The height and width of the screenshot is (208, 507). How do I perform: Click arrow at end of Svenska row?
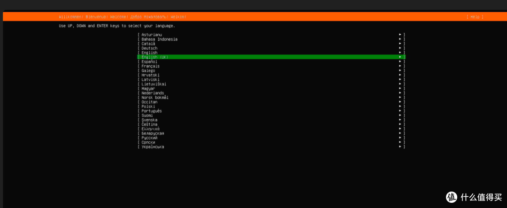point(400,120)
